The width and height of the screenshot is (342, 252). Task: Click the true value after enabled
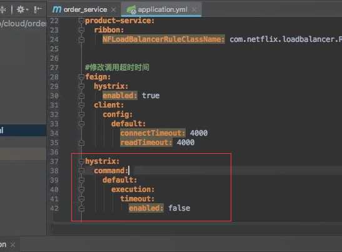151,96
